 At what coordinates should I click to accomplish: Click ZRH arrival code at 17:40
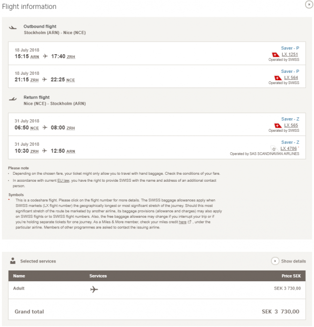point(71,57)
